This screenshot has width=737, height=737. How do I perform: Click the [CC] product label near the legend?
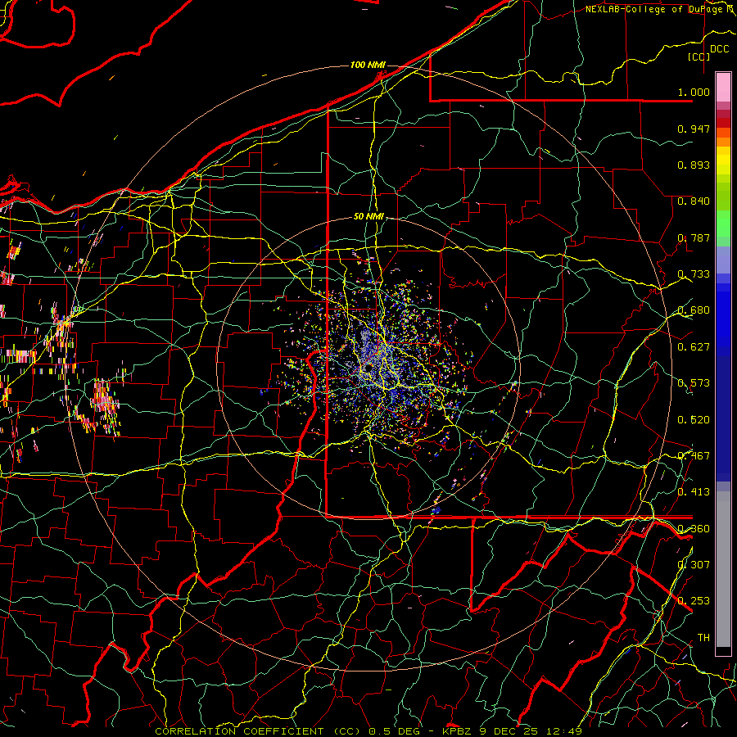pyautogui.click(x=699, y=57)
